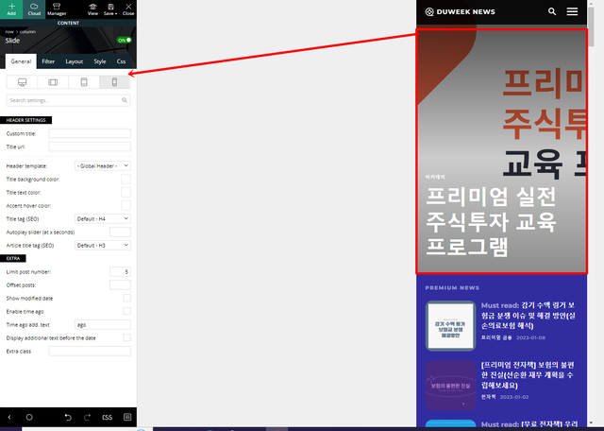Image resolution: width=604 pixels, height=431 pixels.
Task: Click the Custom title input
Action: 90,133
